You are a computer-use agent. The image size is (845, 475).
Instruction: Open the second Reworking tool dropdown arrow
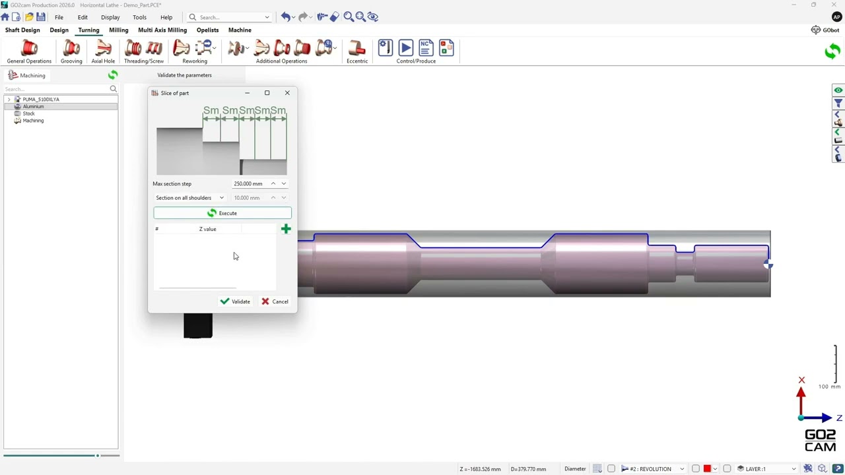click(x=214, y=48)
